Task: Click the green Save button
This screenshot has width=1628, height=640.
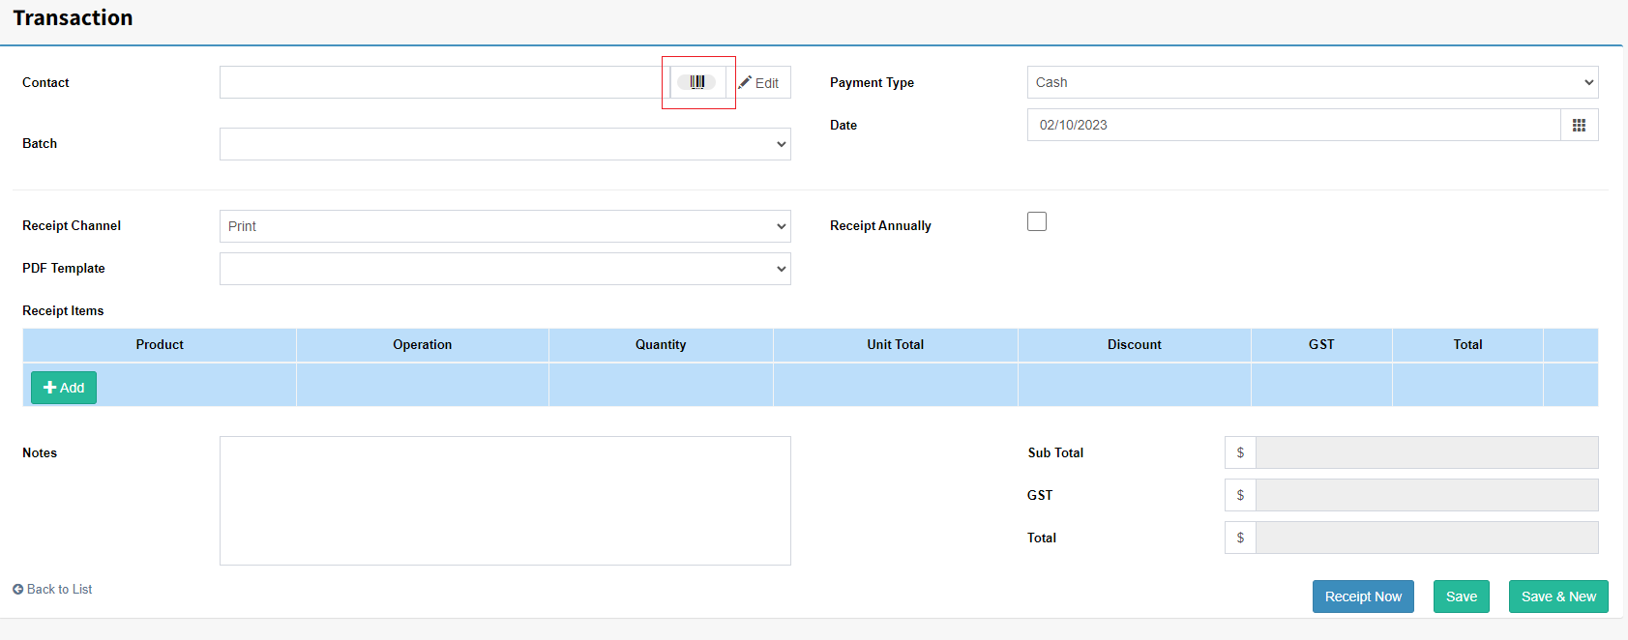Action: tap(1461, 596)
